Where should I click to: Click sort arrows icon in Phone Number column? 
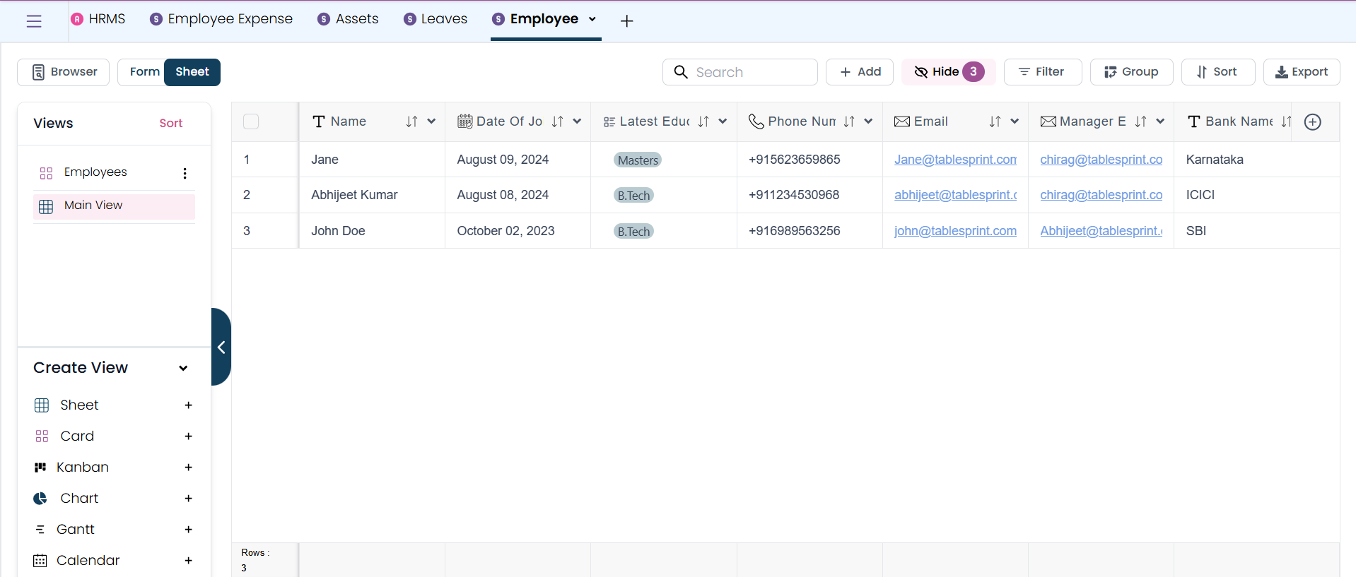(x=849, y=121)
